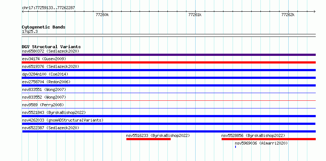Open nsv833551 (Wong2007) variant label

pos(44,89)
